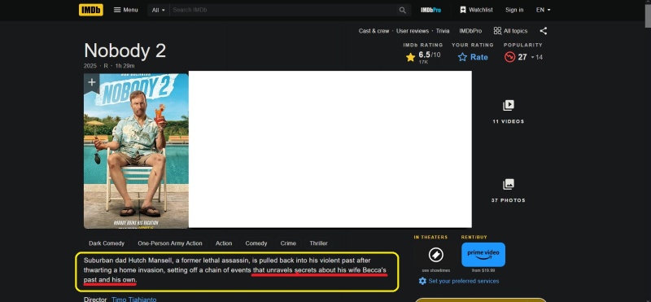Screen dimensions: 651x302
Task: Click the share icon
Action: (543, 31)
